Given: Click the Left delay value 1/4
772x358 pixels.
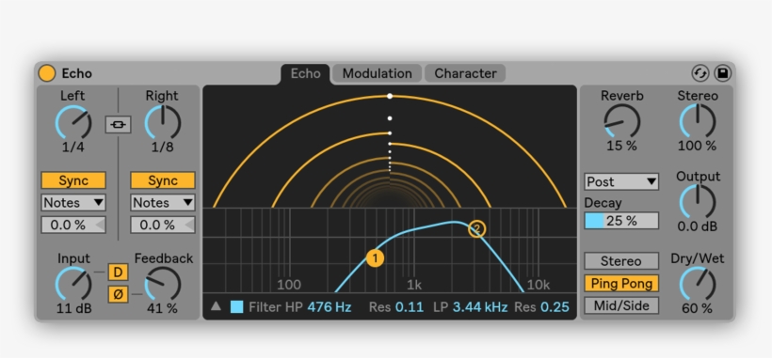Looking at the screenshot, I should 73,148.
